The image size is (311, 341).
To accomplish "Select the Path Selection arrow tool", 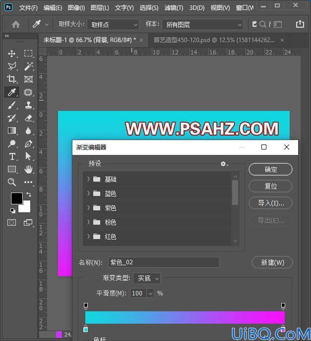I will tap(28, 156).
